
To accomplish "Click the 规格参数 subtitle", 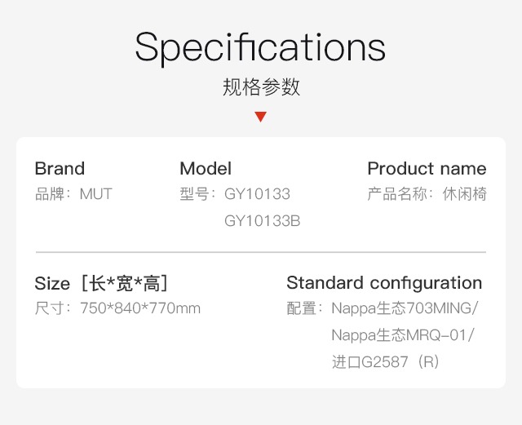I will pyautogui.click(x=261, y=87).
